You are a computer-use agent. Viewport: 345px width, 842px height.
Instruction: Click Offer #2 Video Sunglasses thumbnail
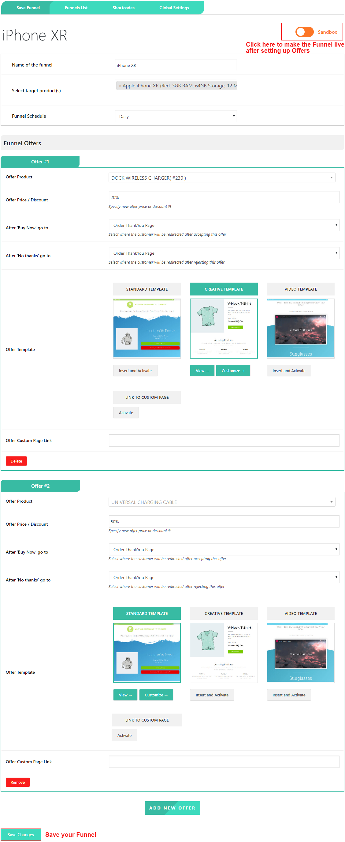[x=301, y=652]
